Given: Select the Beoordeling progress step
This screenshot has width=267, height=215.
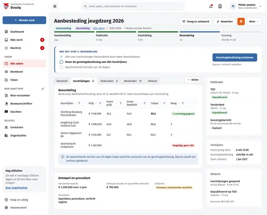Looking at the screenshot, I should [200, 37].
